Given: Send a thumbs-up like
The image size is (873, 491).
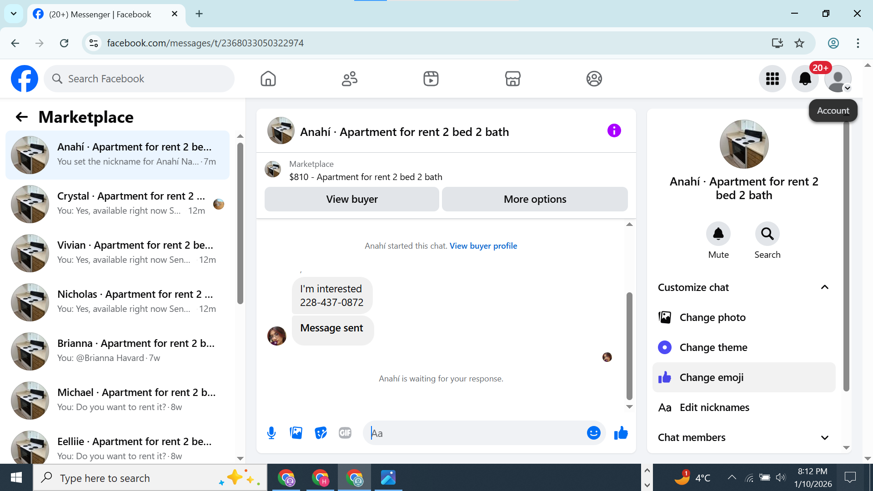Looking at the screenshot, I should pos(621,433).
